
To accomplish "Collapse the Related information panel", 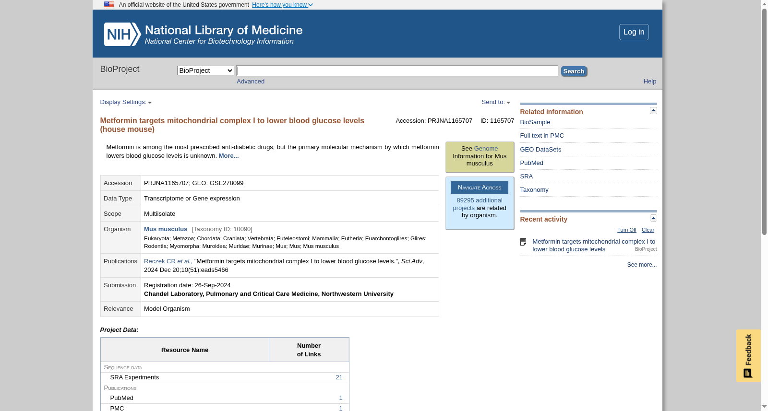I will pyautogui.click(x=653, y=110).
